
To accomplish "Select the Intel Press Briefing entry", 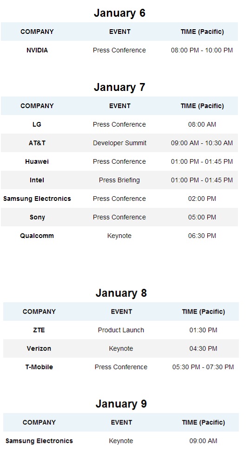I will (x=119, y=180).
